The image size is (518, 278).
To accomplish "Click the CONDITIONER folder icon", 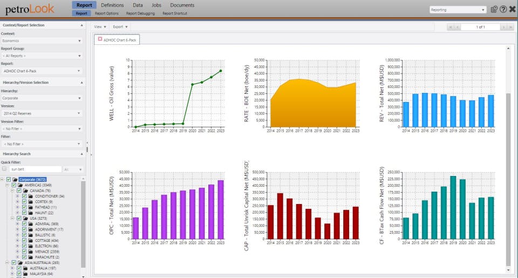I will click(x=31, y=196).
